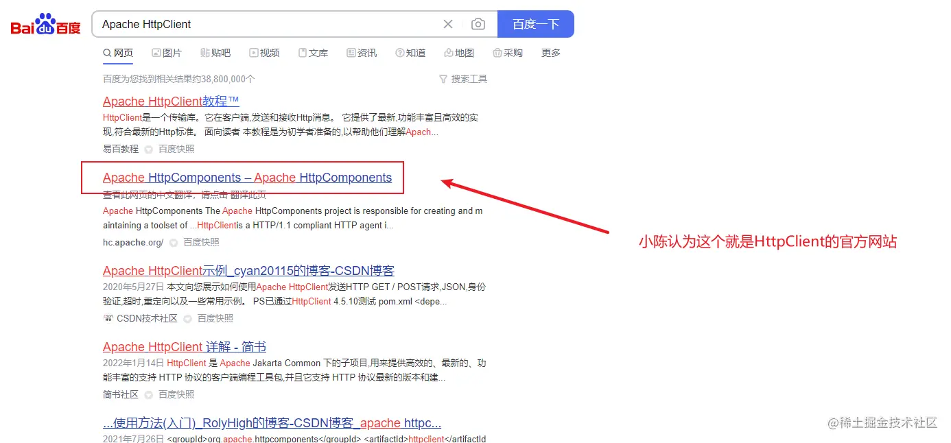The height and width of the screenshot is (443, 951).
Task: Switch to the 地图 tab
Action: point(459,53)
